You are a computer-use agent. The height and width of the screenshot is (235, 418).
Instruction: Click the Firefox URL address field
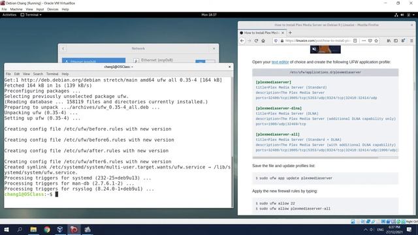317,40
